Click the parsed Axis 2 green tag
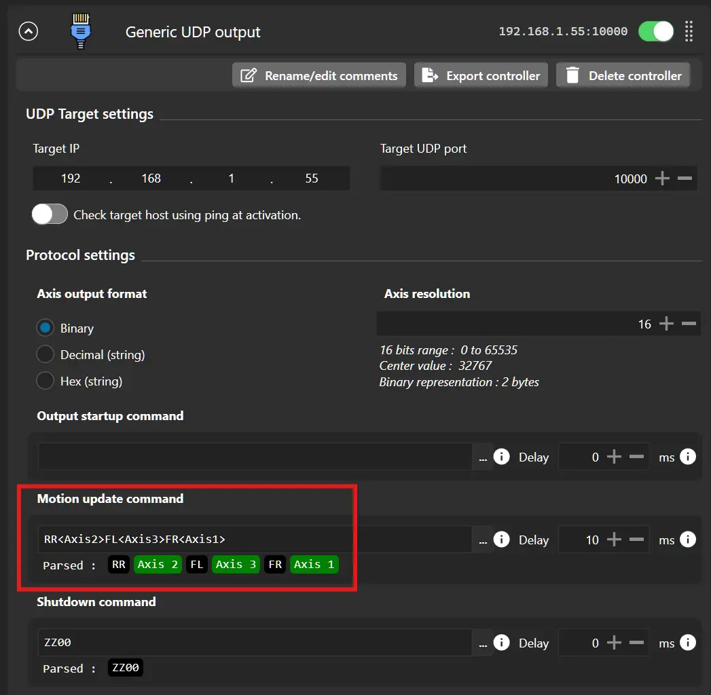711x695 pixels. coord(158,565)
